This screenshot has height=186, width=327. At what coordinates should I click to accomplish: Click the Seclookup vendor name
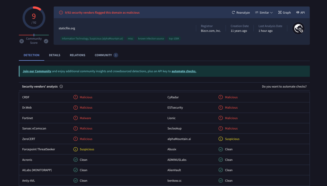(174, 128)
